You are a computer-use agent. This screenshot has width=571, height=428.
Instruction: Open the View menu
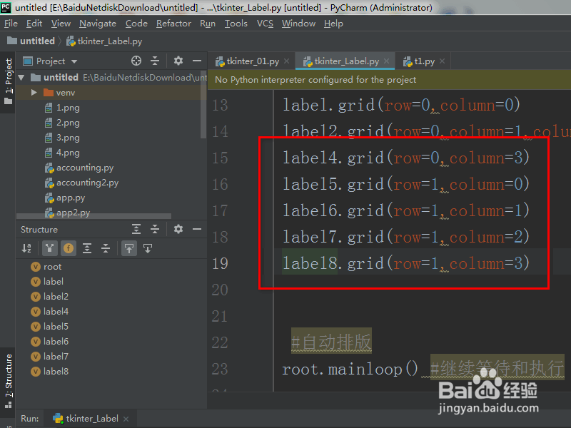click(61, 24)
